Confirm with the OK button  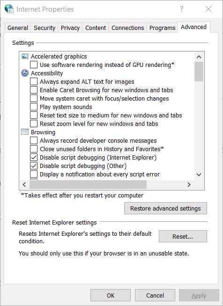coord(111,295)
